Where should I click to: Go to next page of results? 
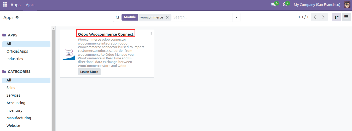point(323,17)
